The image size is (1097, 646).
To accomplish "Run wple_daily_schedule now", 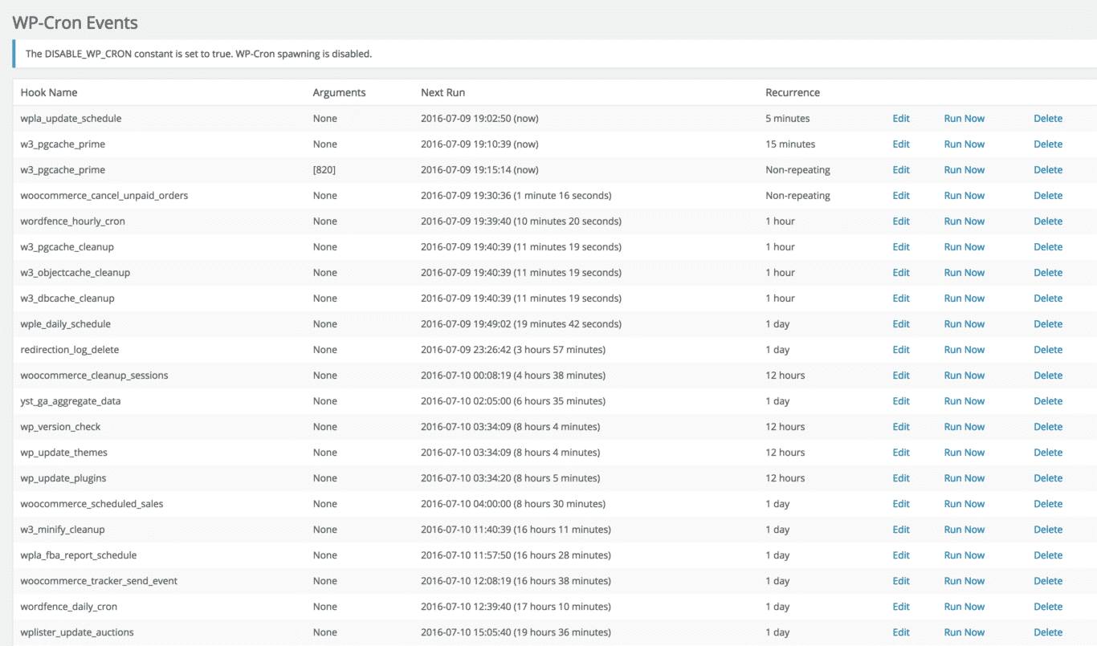I will (964, 324).
